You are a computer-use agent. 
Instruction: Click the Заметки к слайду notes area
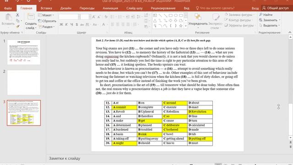pos(65,158)
